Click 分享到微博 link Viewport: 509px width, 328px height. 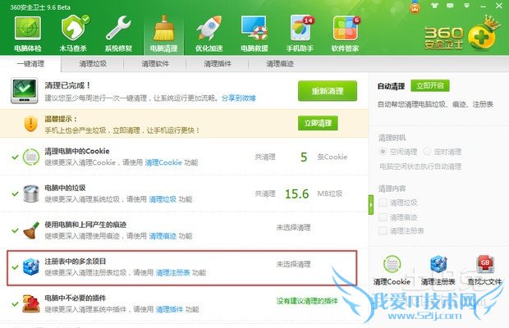(239, 98)
